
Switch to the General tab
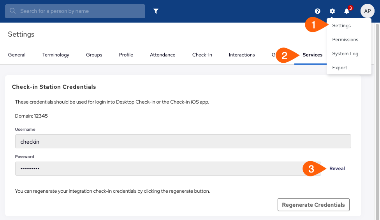click(x=17, y=55)
